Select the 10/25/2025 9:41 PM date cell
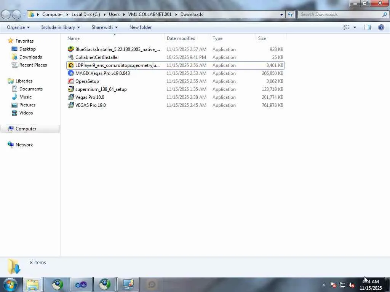This screenshot has width=390, height=292. [x=186, y=57]
